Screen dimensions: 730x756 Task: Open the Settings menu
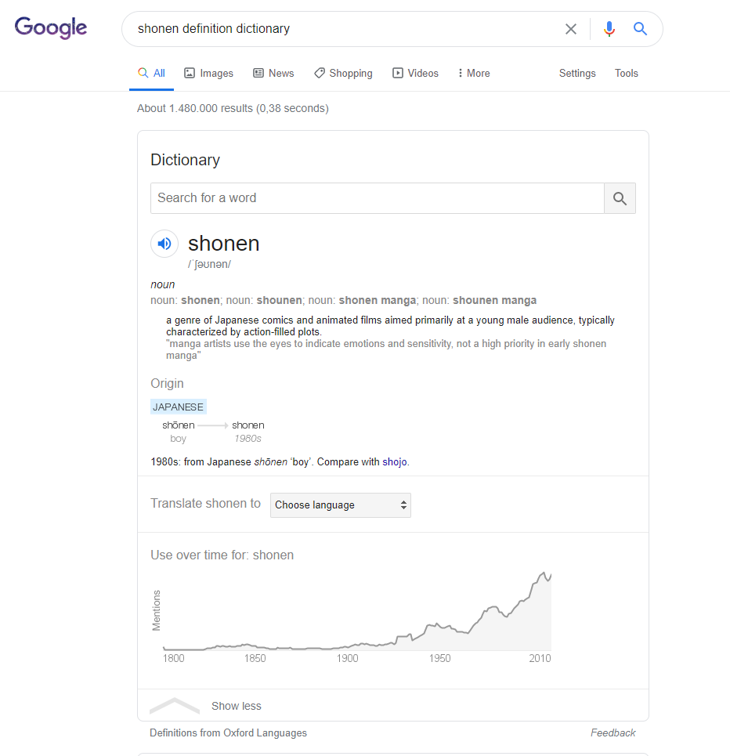click(x=577, y=73)
